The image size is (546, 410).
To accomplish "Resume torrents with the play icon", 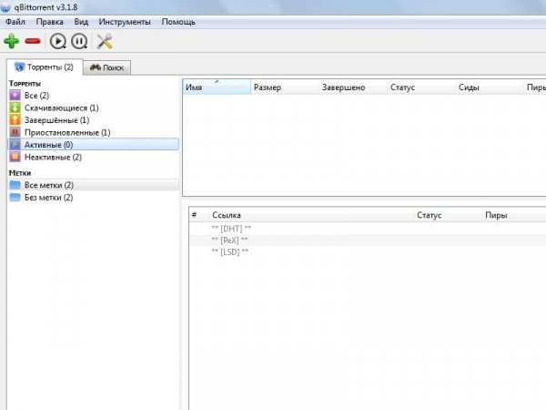I will tap(58, 41).
